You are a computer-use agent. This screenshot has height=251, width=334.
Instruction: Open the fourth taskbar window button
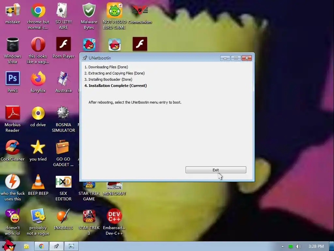pos(71,246)
